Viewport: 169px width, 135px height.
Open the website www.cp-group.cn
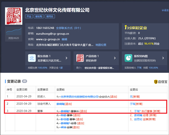click(48, 39)
